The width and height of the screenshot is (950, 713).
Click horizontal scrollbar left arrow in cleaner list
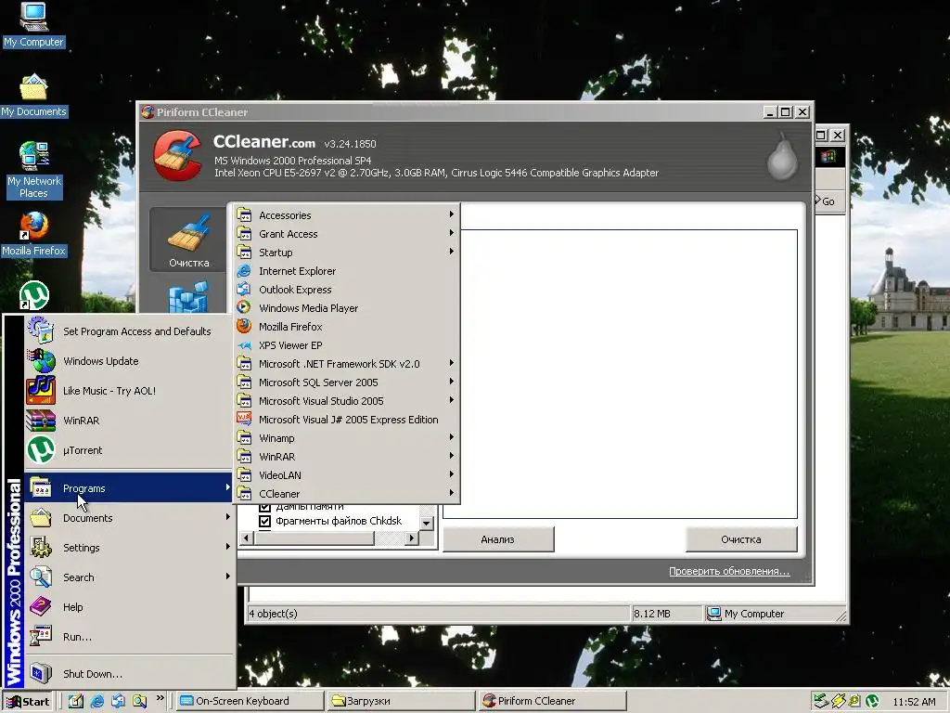[247, 538]
